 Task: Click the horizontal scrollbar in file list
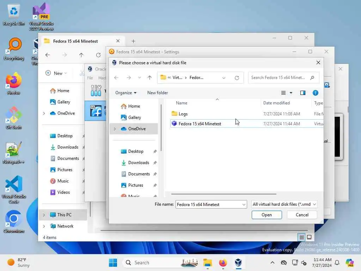pyautogui.click(x=224, y=194)
